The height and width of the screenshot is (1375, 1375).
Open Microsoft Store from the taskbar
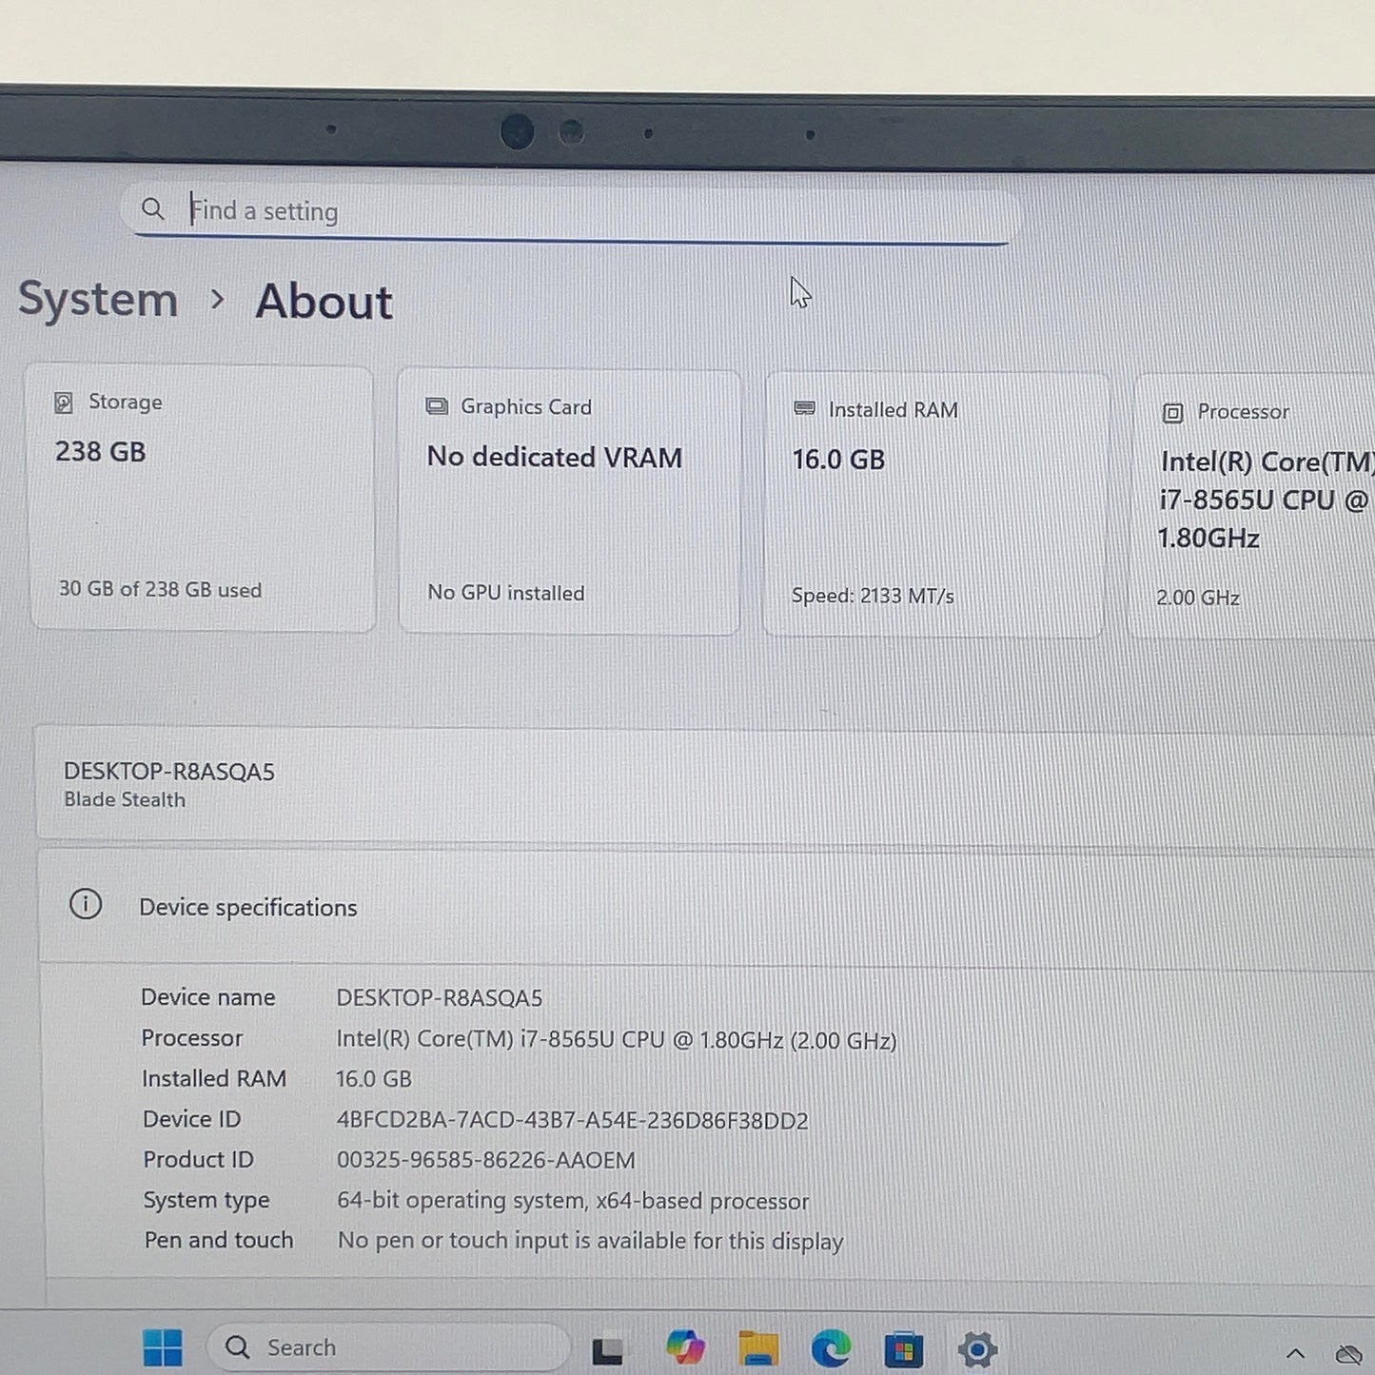903,1349
